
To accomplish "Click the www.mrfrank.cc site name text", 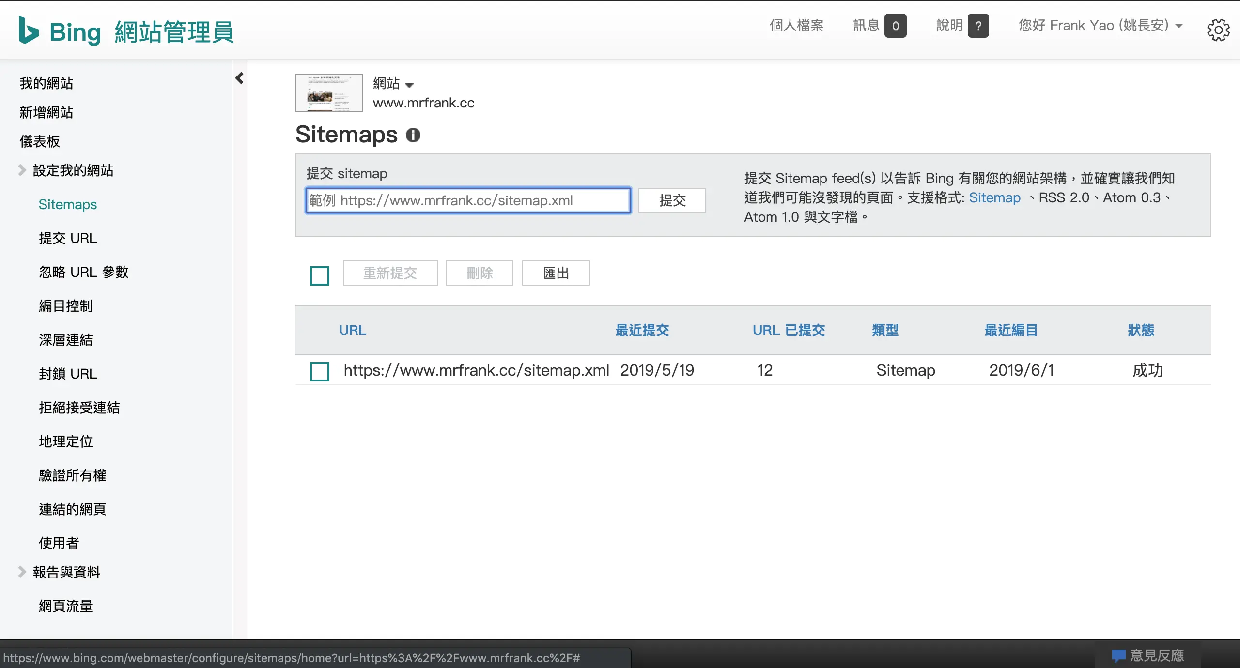I will [x=424, y=103].
